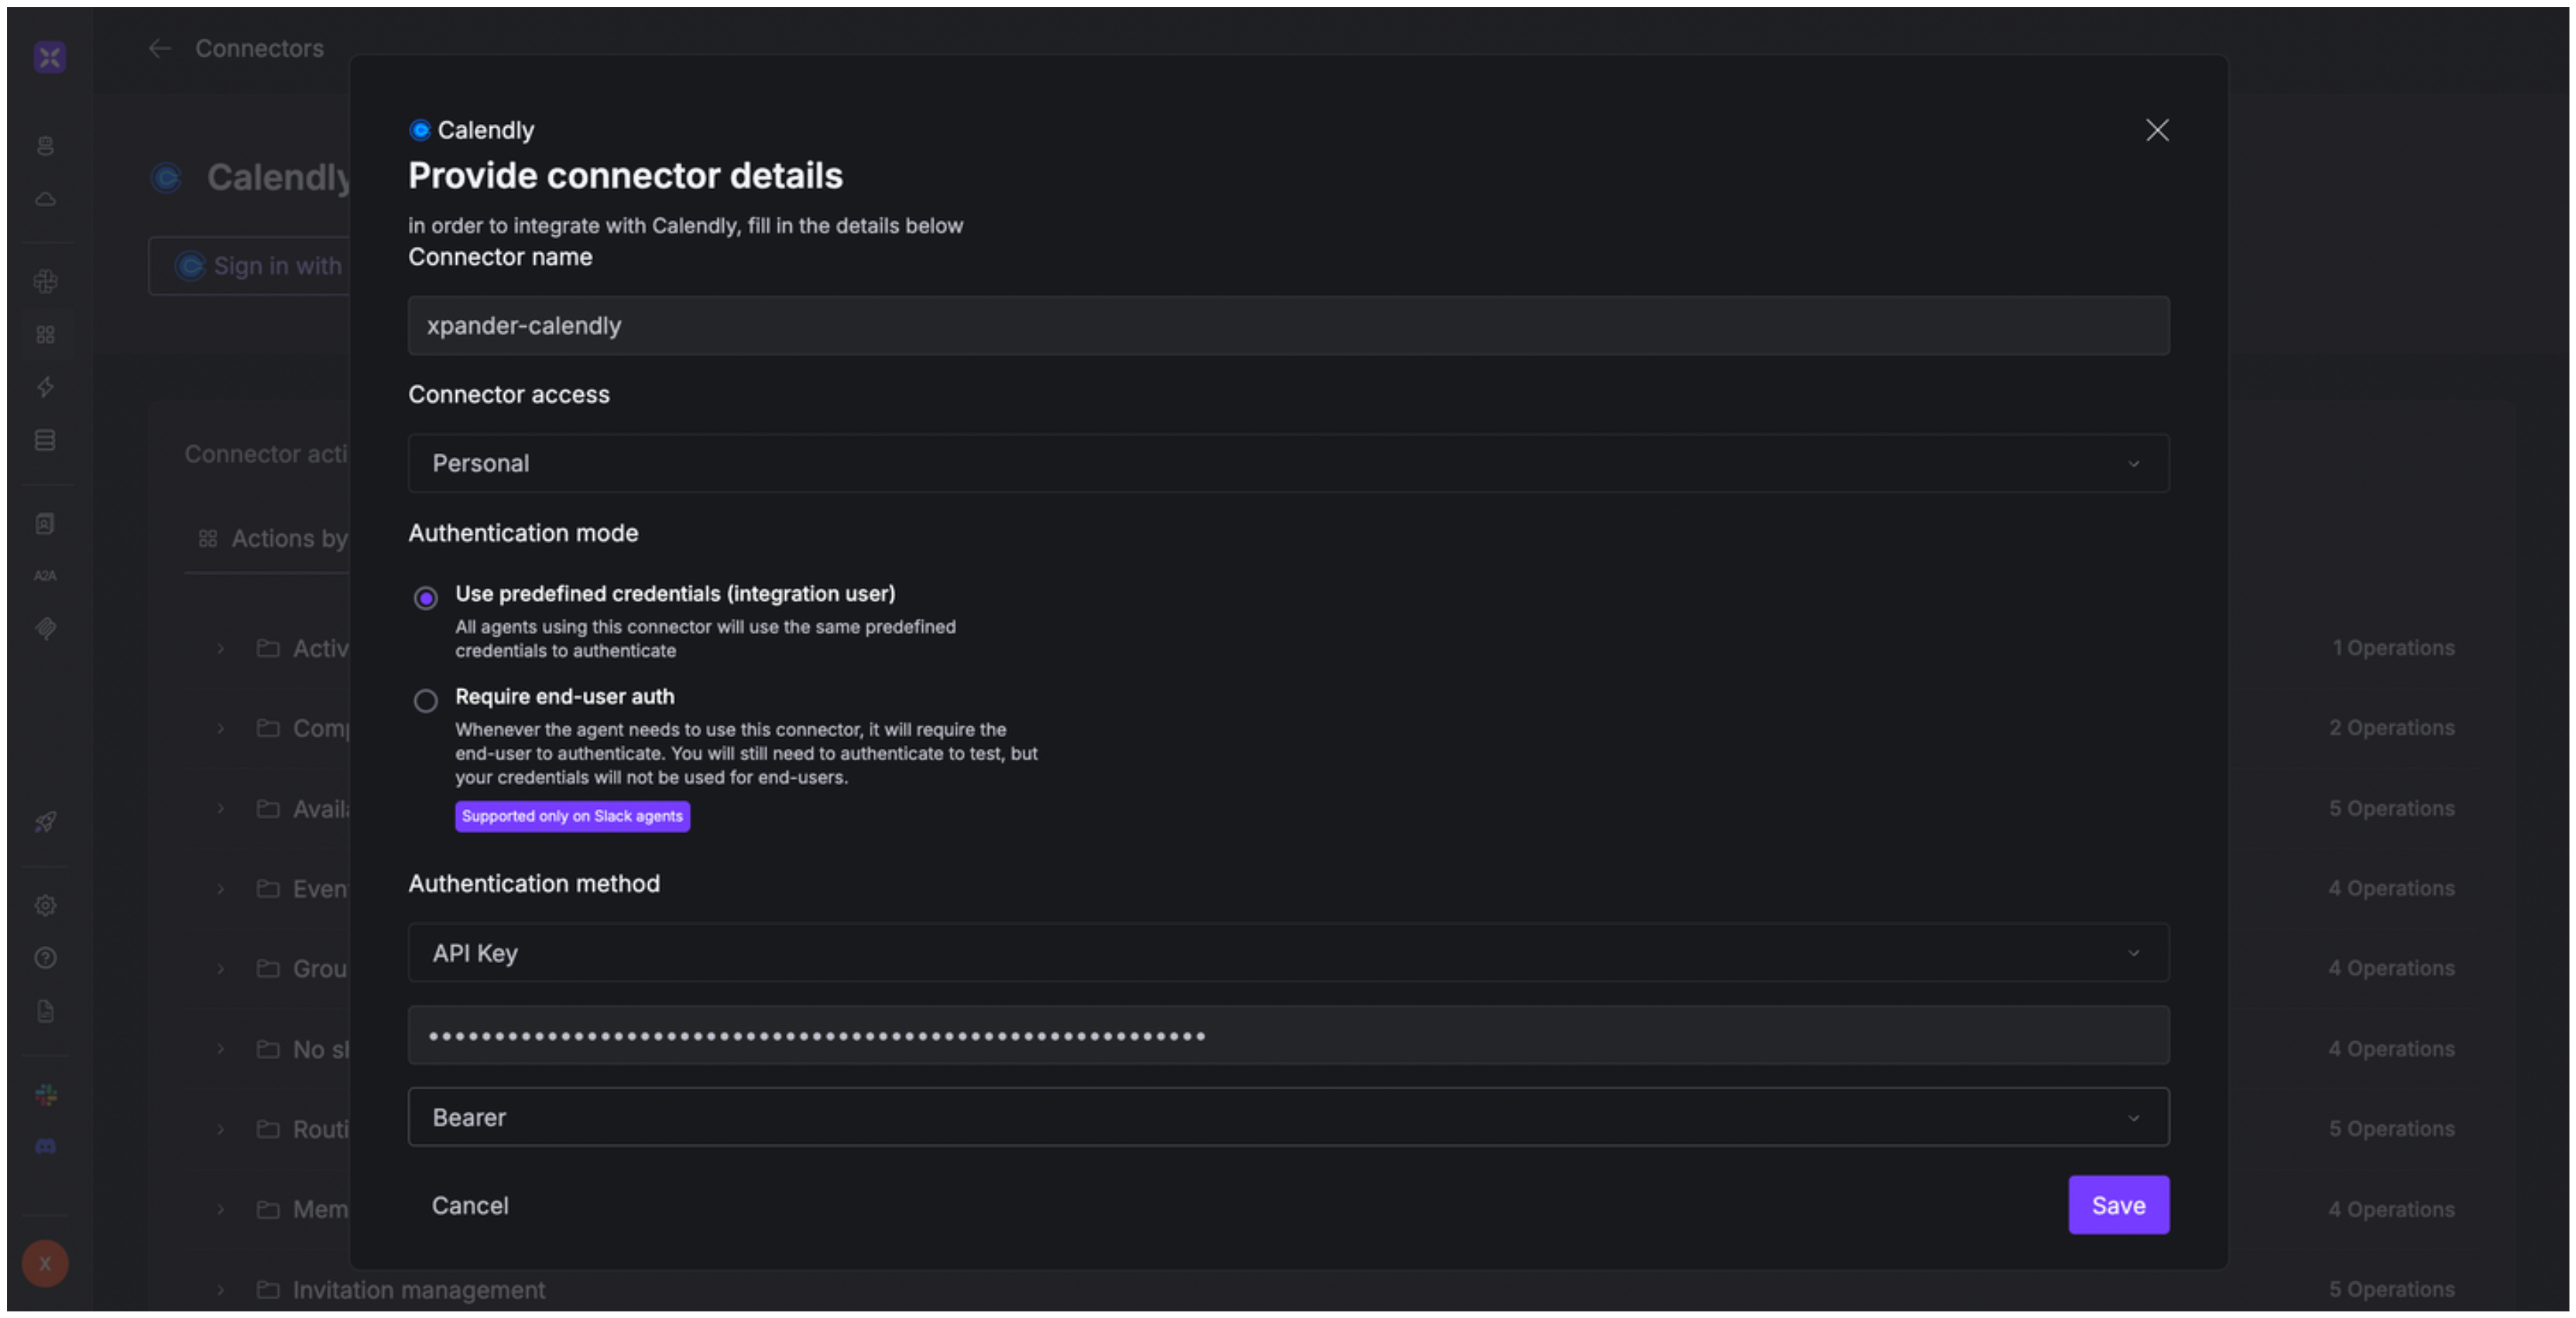Click the lightning bolt sidebar icon
Screen dimensions: 2576x1318
click(x=45, y=387)
